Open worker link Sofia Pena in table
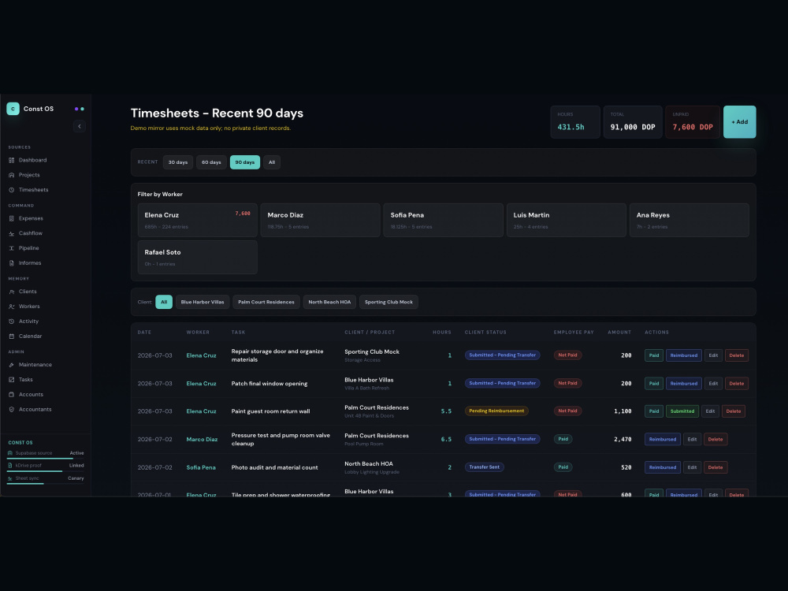The height and width of the screenshot is (591, 788). click(201, 467)
